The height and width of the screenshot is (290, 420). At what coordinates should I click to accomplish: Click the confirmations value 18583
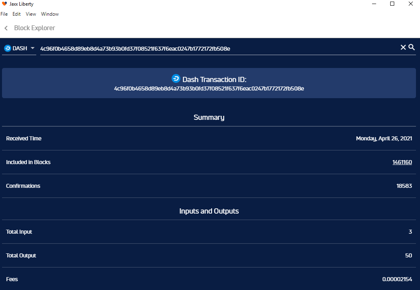click(404, 186)
